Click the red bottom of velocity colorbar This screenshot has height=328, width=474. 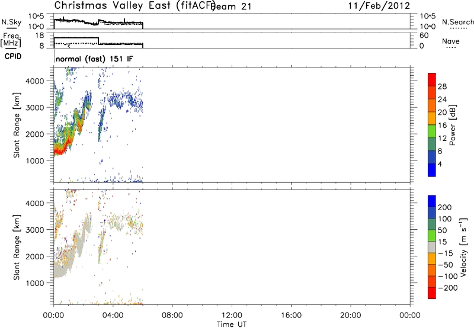pyautogui.click(x=432, y=293)
